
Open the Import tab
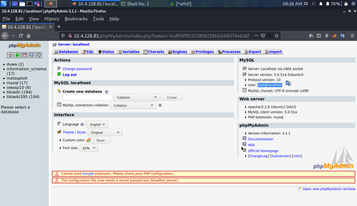(273, 52)
